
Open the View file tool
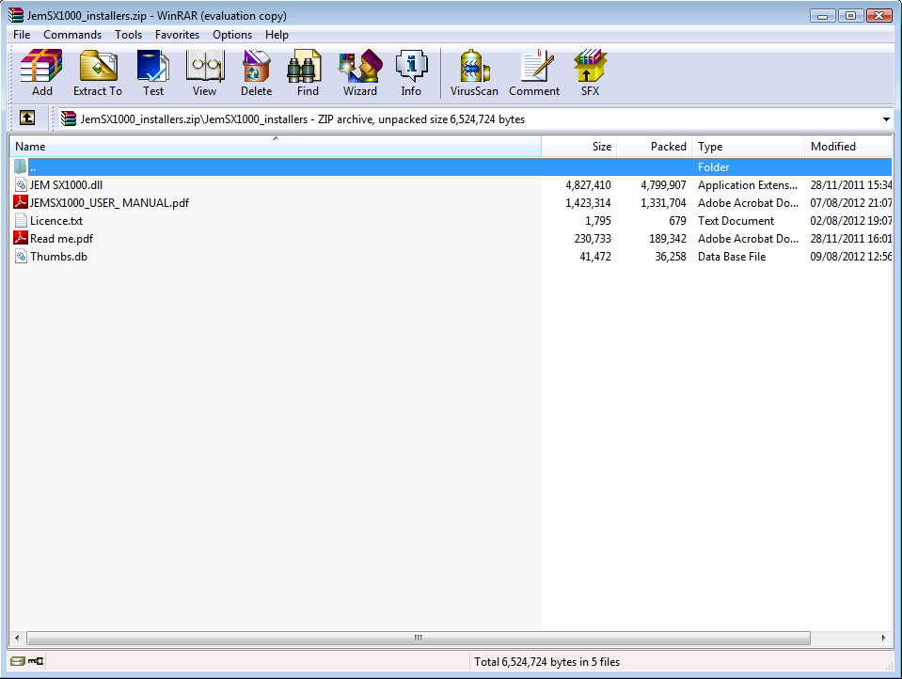coord(205,72)
